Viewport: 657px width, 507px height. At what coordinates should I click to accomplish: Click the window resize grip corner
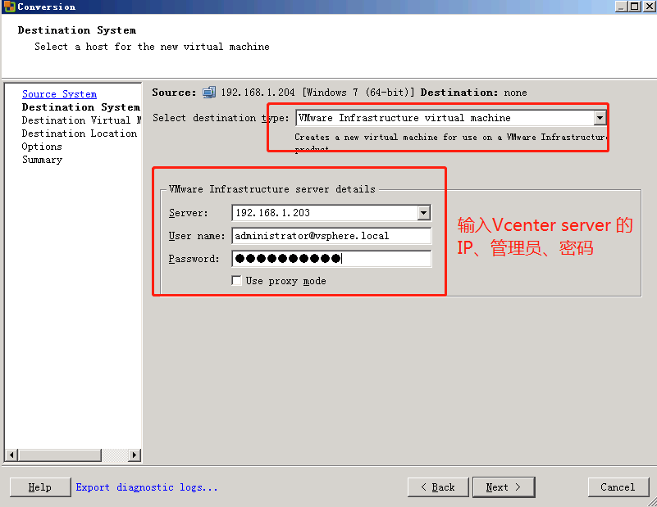tap(652, 502)
